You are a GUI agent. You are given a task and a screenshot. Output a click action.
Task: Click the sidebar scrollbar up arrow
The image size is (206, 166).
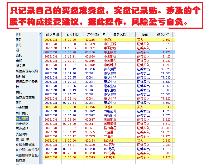[40, 34]
